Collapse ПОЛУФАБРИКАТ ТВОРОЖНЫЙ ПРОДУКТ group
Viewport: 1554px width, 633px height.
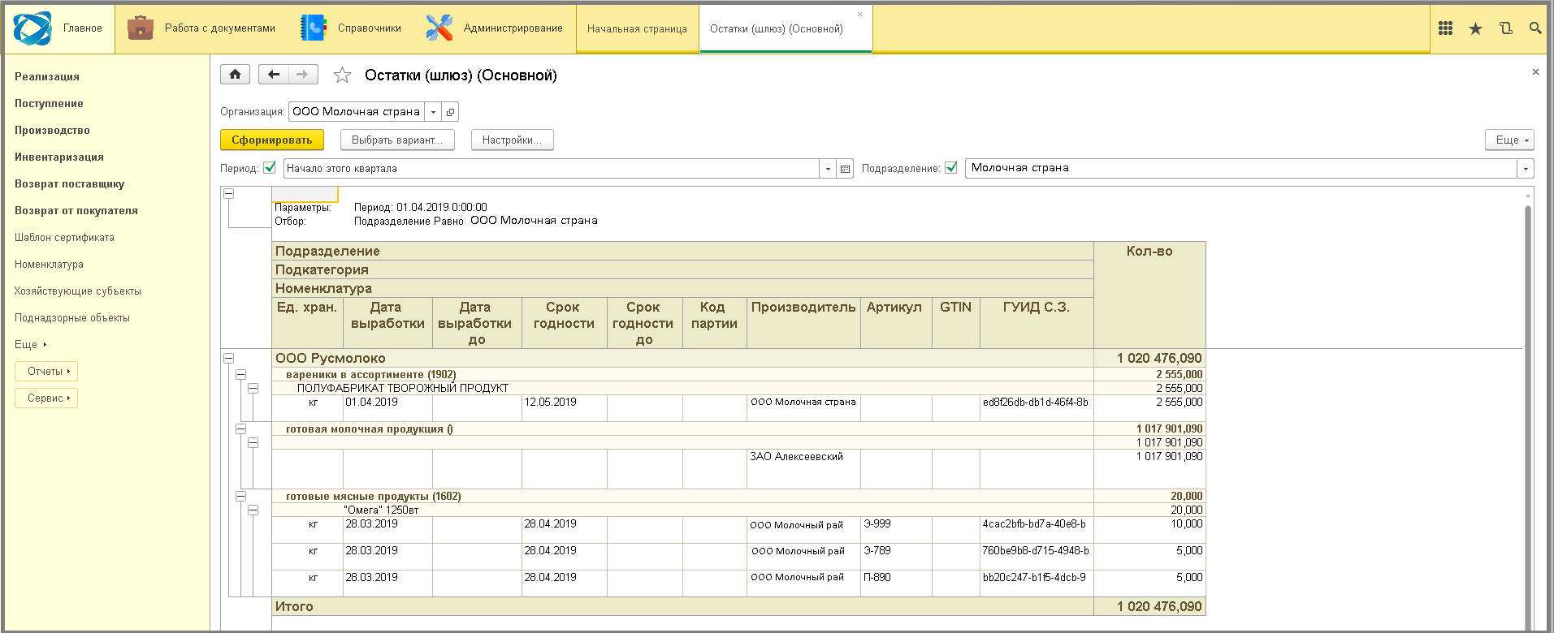click(253, 388)
